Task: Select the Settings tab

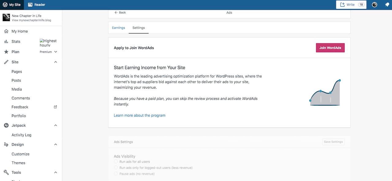Action: click(x=138, y=28)
